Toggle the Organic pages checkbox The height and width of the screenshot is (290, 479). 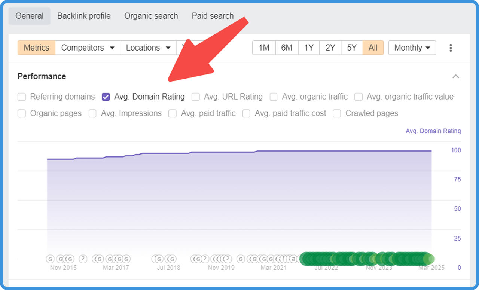[22, 113]
